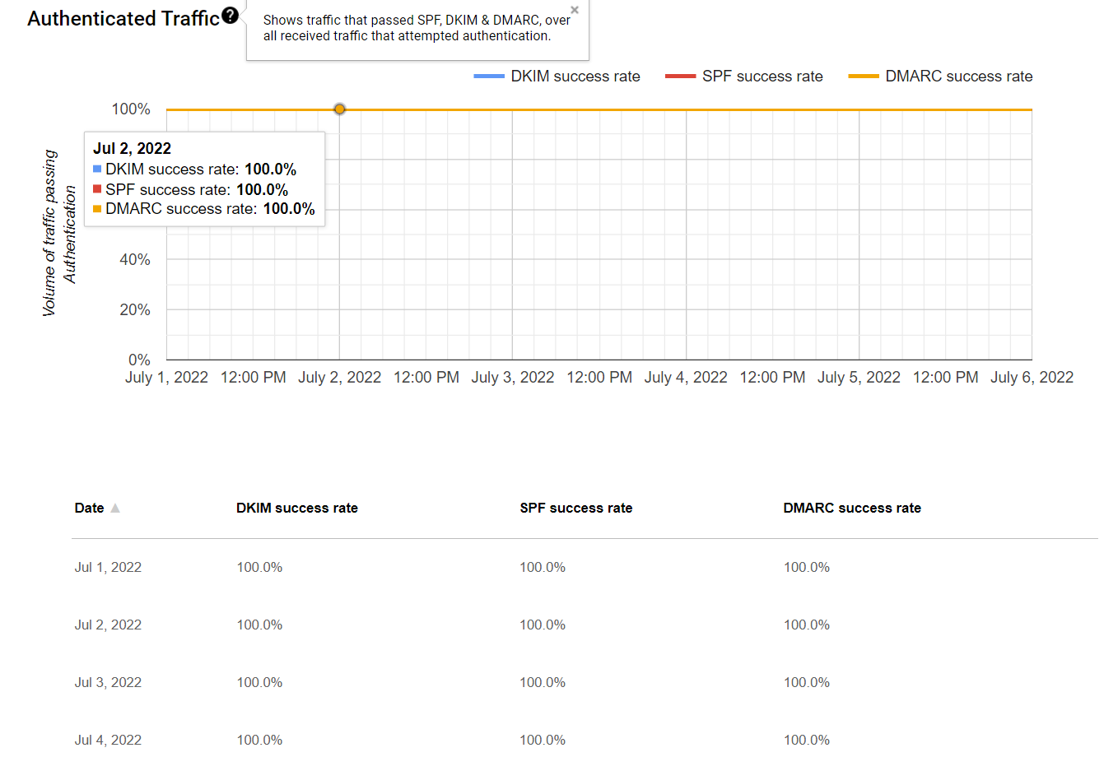Click the yellow DMARC line in the legend
This screenshot has height=771, width=1104.
click(864, 77)
